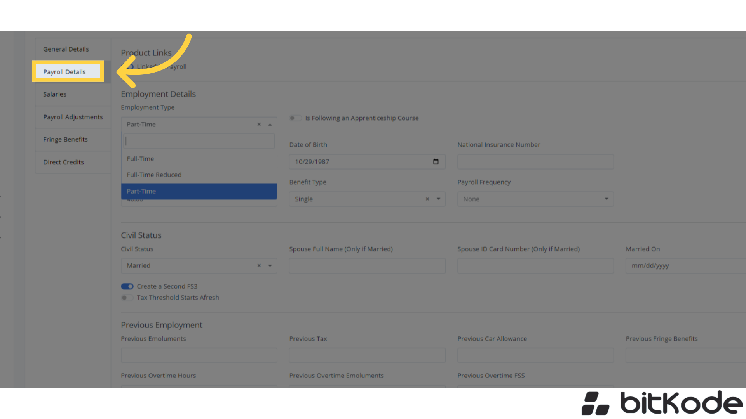The image size is (746, 419).
Task: Enable Tax Threshold Starts Afresh
Action: 127,298
